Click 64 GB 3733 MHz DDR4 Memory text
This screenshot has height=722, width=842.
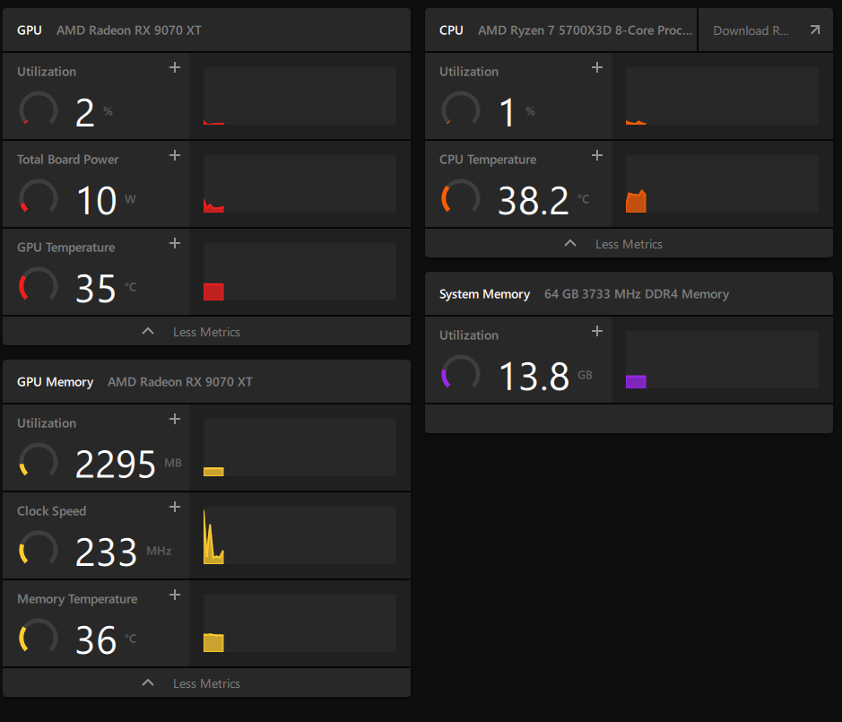pos(637,294)
